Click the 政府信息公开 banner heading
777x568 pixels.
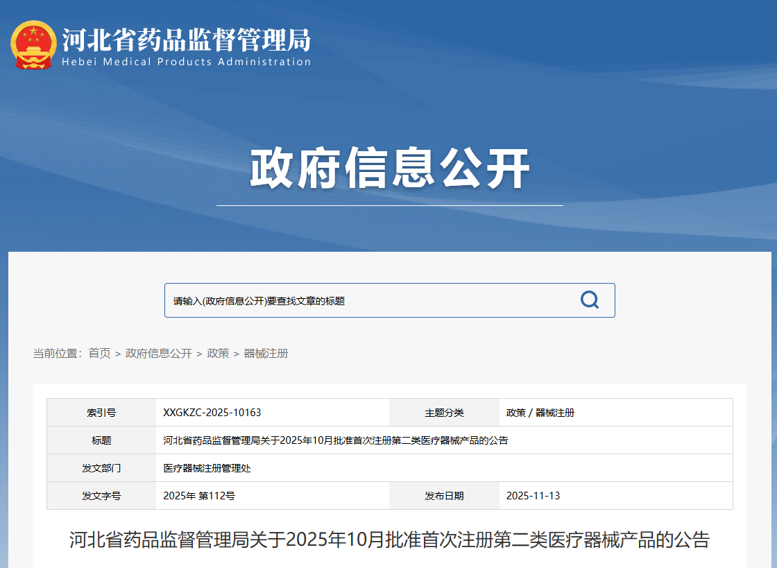pyautogui.click(x=388, y=169)
